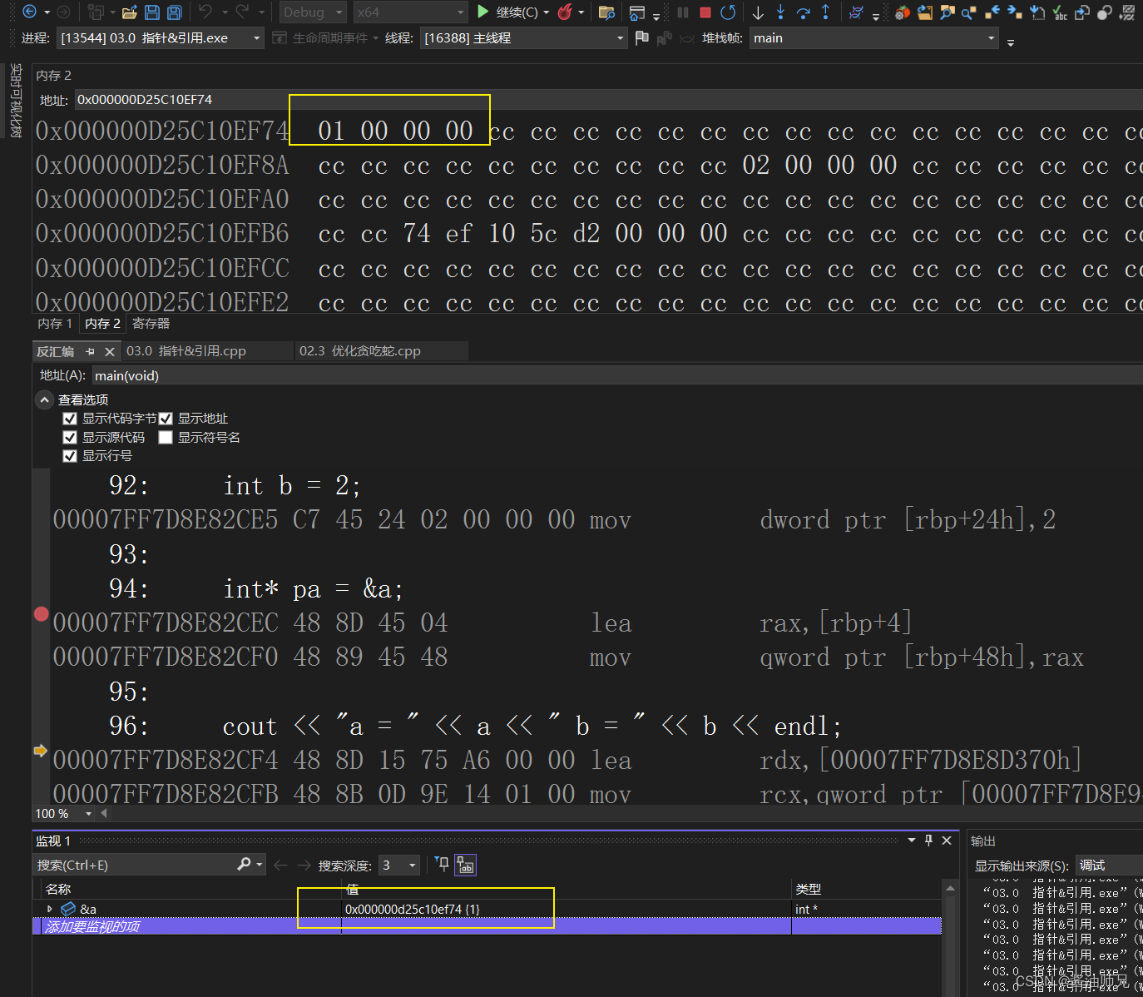1143x997 pixels.
Task: Open the Continue button dropdown arrow
Action: tap(547, 12)
